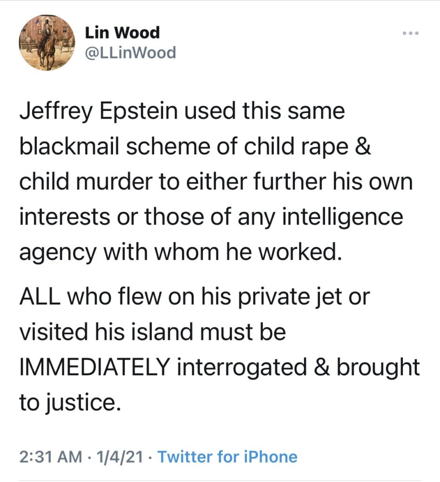This screenshot has height=482, width=440.
Task: Click the Twitter for iPhone source link
Action: click(228, 457)
